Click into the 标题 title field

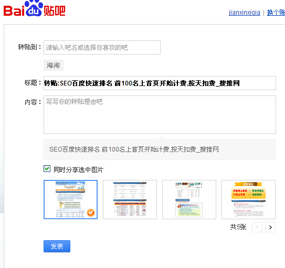pyautogui.click(x=160, y=83)
